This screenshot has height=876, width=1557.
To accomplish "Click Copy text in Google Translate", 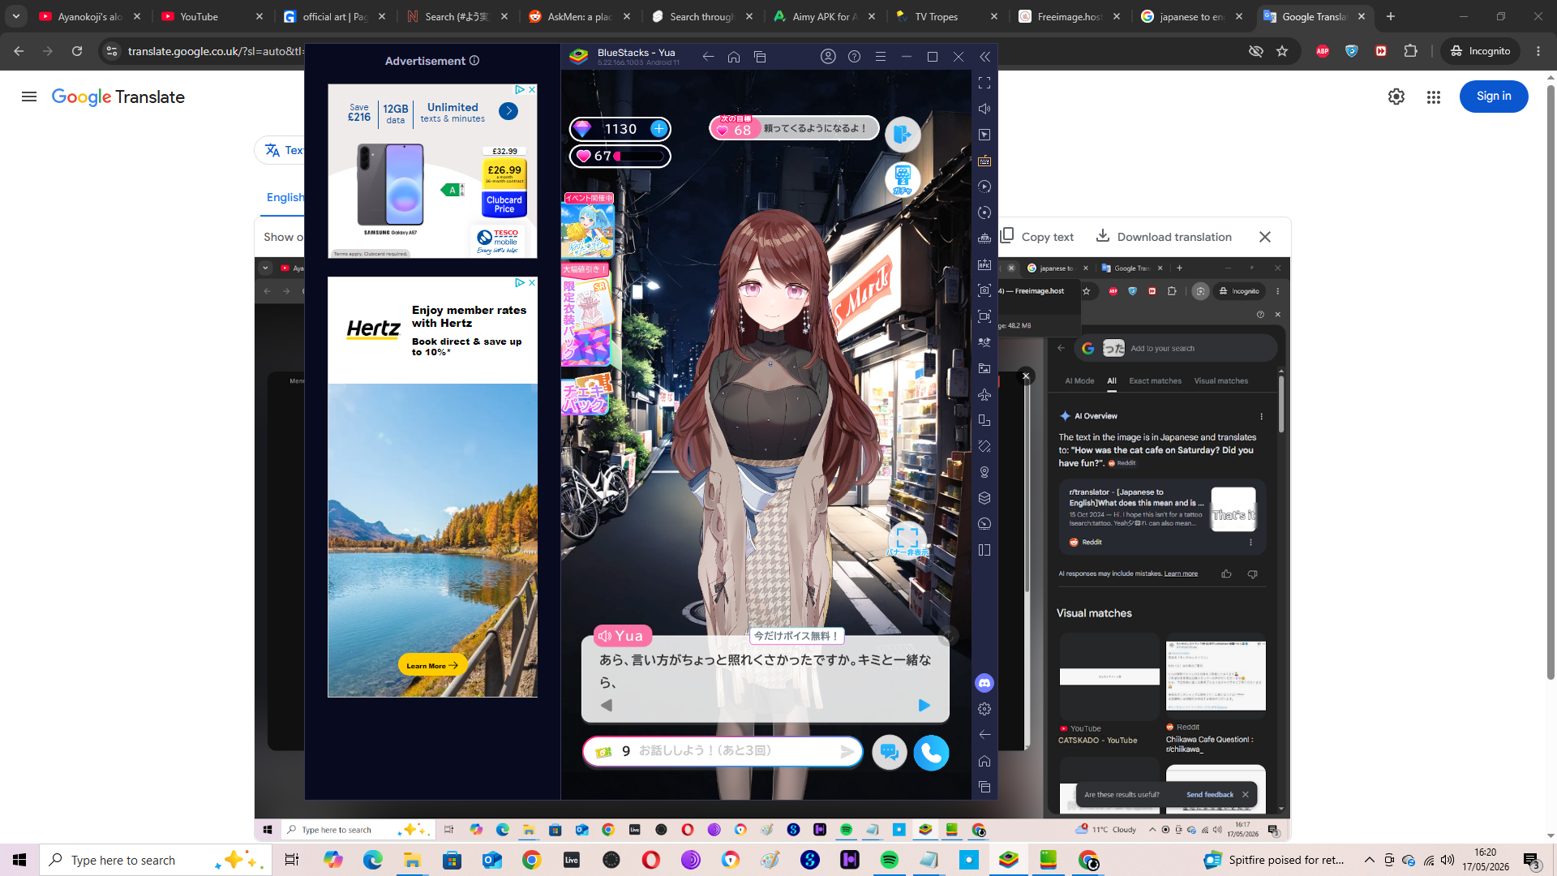I will coord(1037,237).
